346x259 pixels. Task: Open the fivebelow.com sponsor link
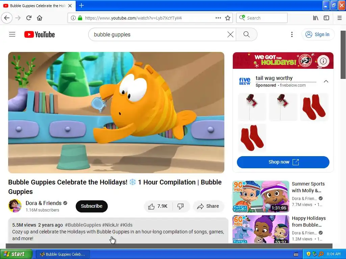point(293,85)
